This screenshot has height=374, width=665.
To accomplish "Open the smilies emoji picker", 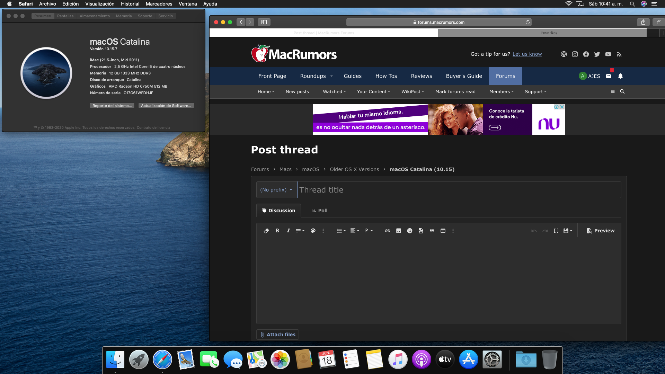I will click(x=409, y=231).
